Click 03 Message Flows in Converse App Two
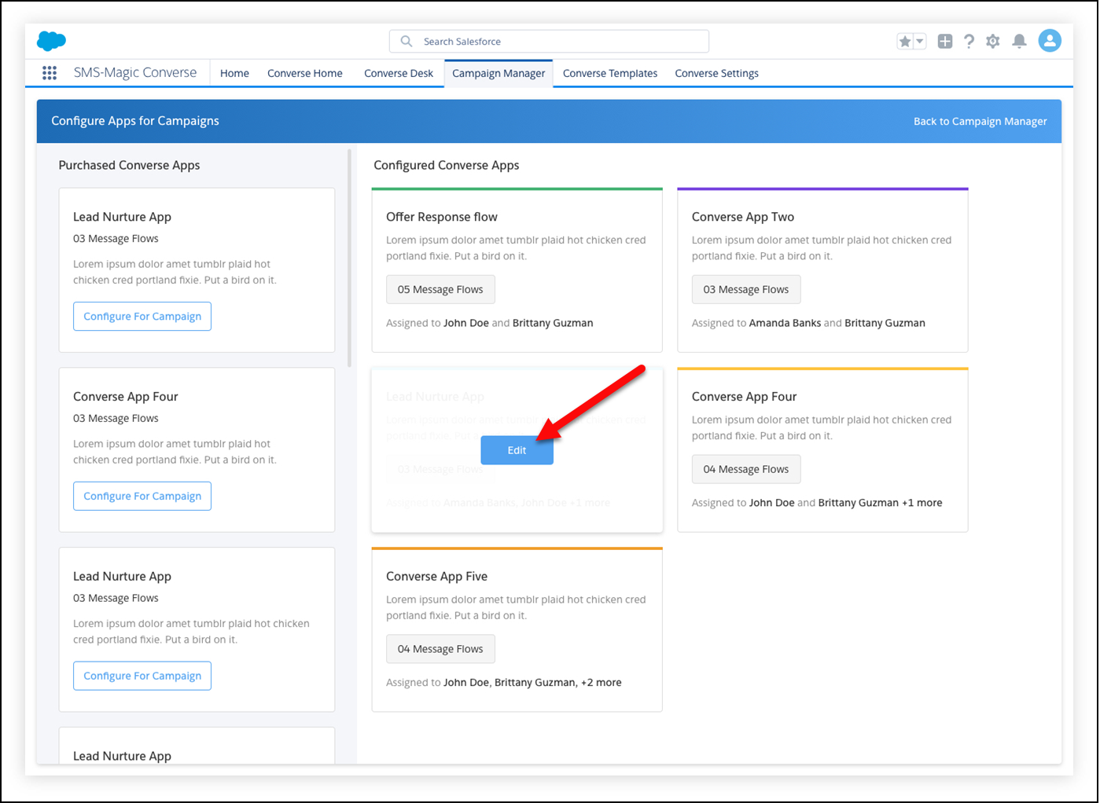Screen dimensions: 1100x803 tap(746, 290)
